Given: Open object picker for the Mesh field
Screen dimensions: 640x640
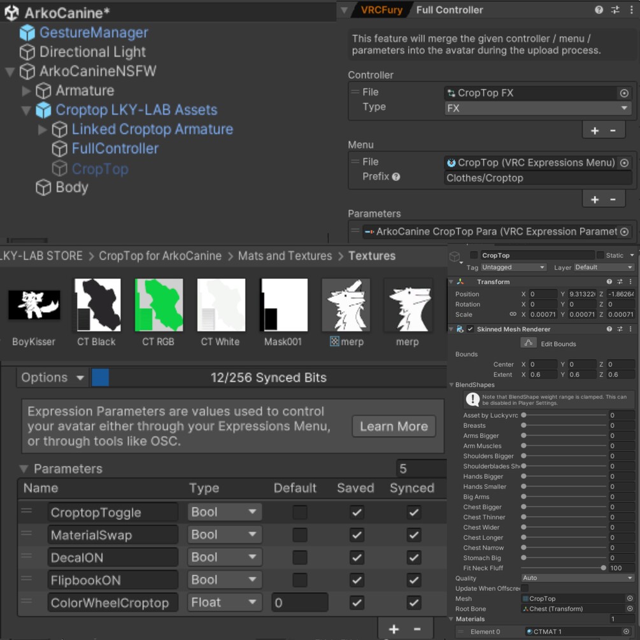Looking at the screenshot, I should click(x=630, y=599).
